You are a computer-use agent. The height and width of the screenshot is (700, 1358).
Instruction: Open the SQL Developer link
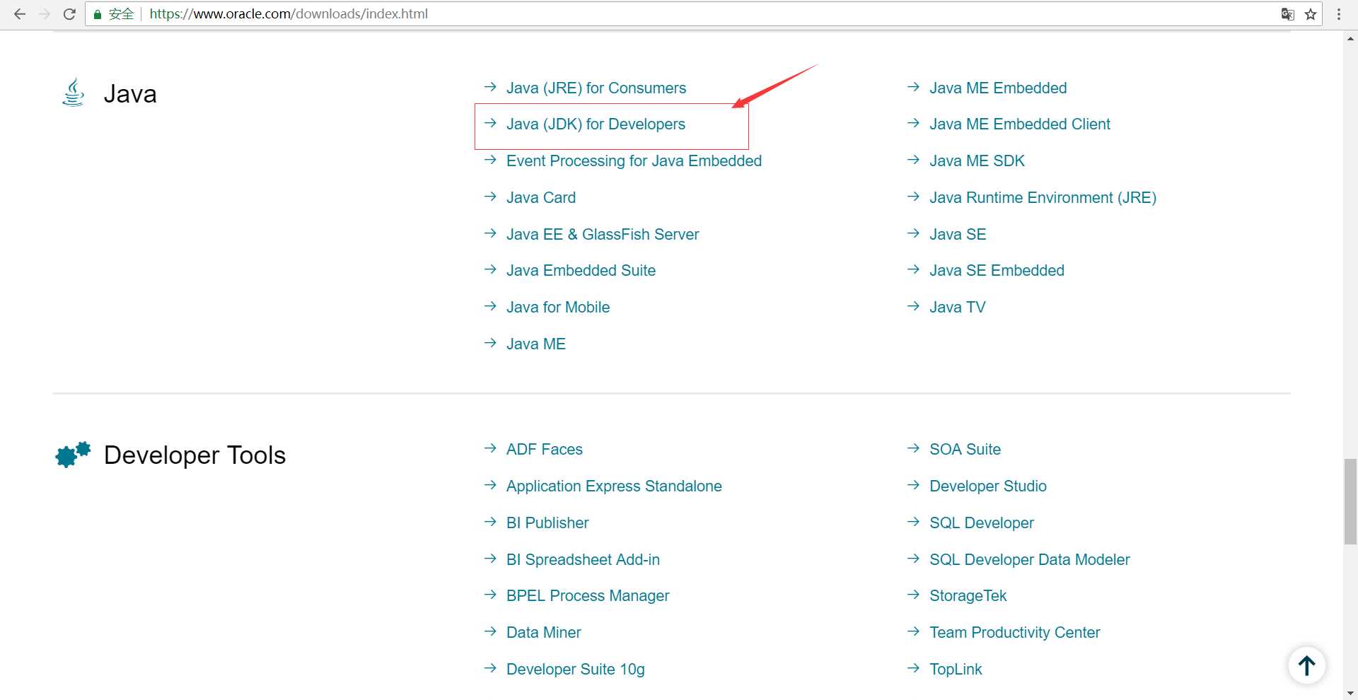pyautogui.click(x=982, y=523)
